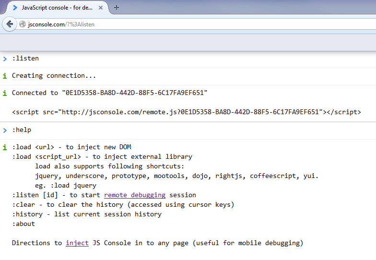Click the :listen command entry
This screenshot has height=260, width=376.
[25, 59]
